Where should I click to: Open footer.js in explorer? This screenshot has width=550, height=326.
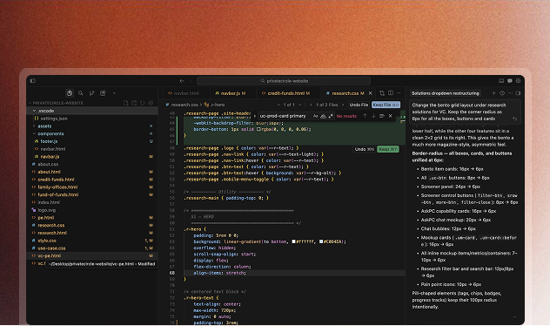(92, 141)
